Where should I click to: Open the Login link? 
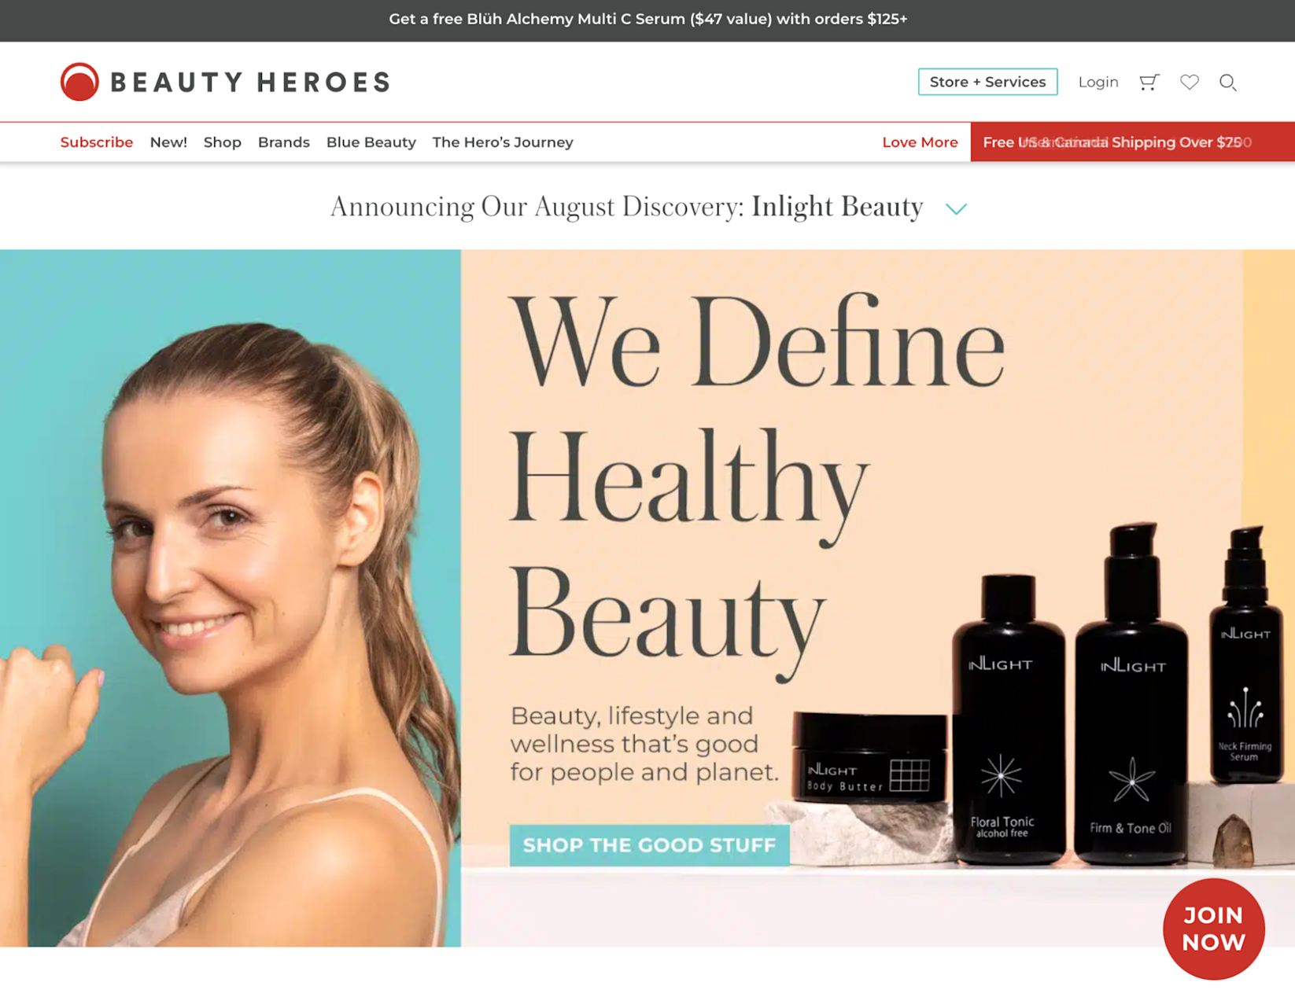point(1098,82)
